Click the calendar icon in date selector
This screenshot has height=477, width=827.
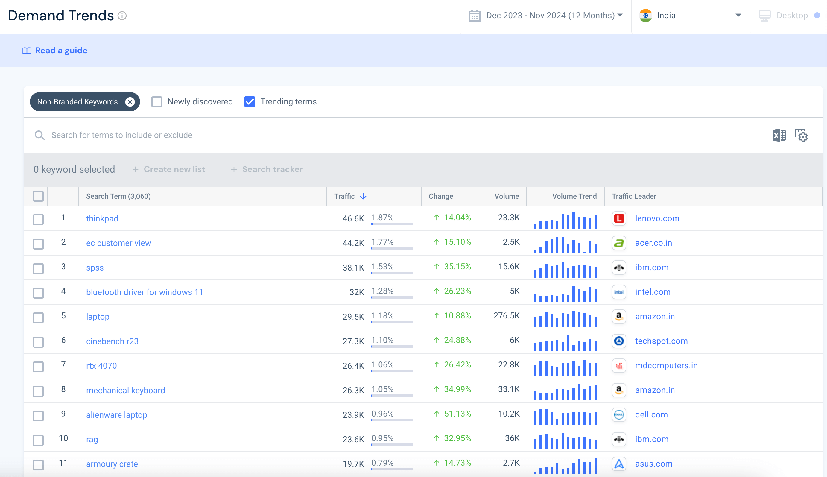pos(474,15)
